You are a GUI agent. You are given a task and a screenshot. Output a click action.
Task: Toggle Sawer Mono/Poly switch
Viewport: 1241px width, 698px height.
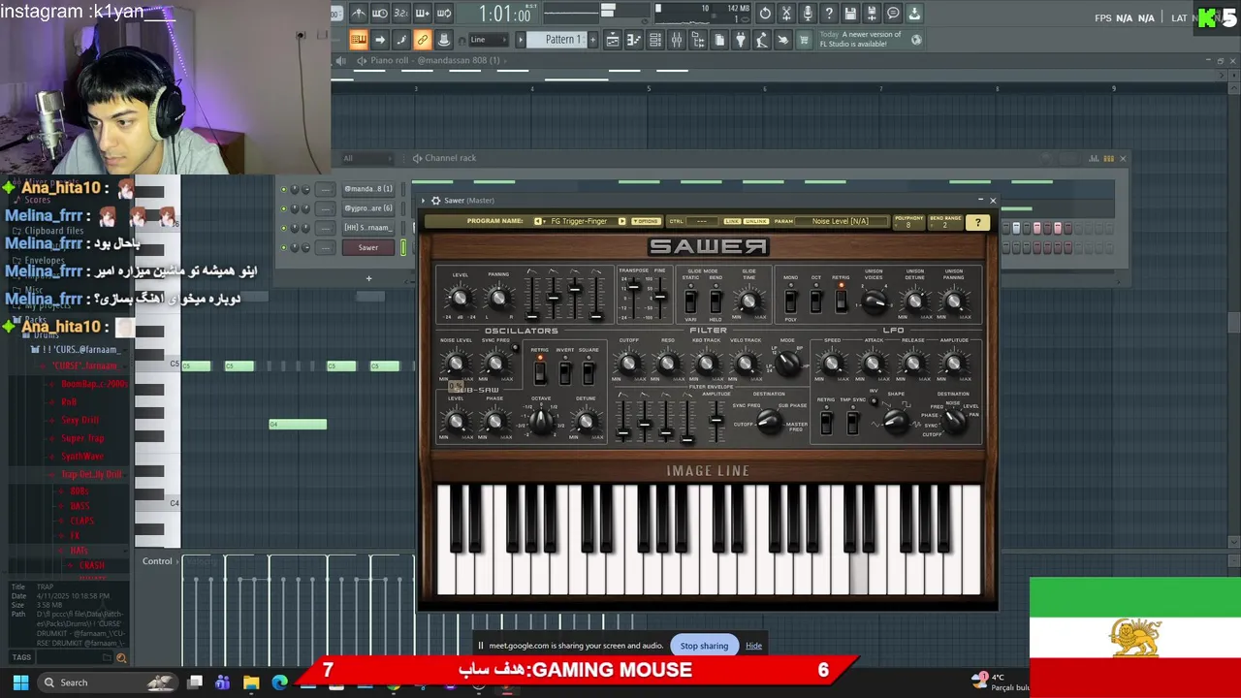click(x=790, y=301)
